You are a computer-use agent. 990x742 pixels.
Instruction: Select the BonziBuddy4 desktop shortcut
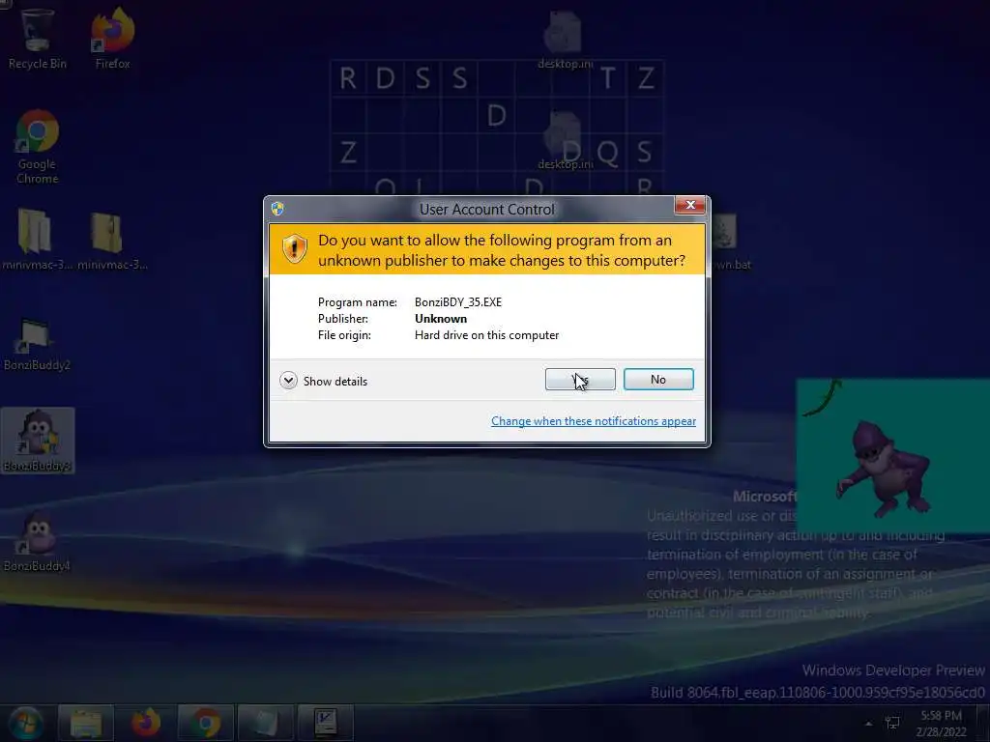[x=37, y=541]
